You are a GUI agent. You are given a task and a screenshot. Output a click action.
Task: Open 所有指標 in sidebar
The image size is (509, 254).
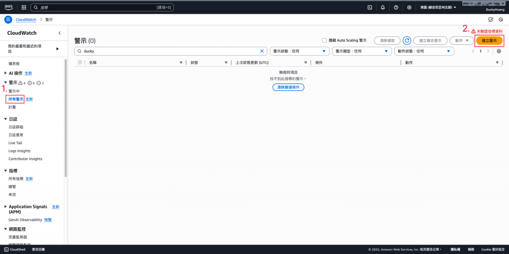click(x=16, y=178)
